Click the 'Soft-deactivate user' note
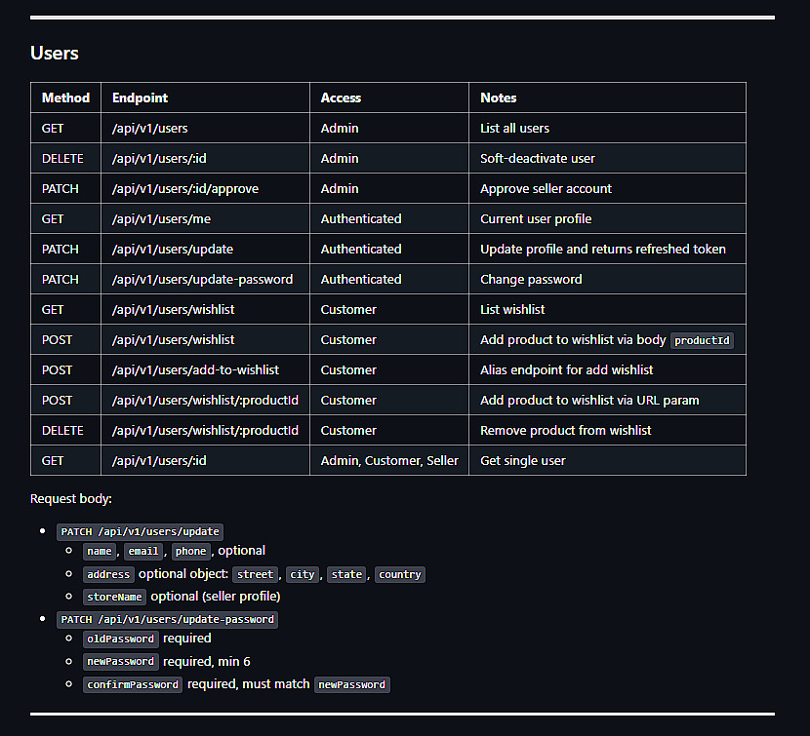Image resolution: width=810 pixels, height=736 pixels. point(537,158)
